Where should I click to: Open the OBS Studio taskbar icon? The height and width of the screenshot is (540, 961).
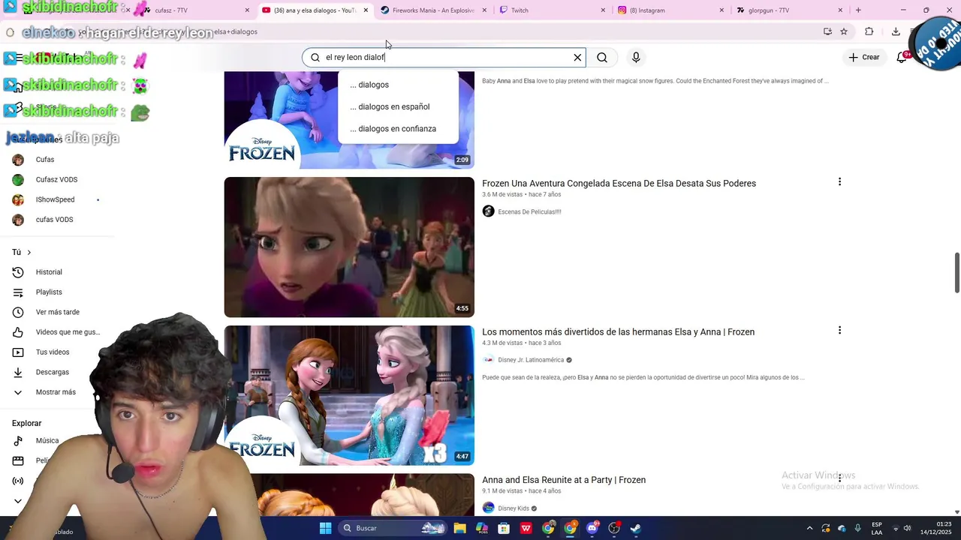pos(614,528)
